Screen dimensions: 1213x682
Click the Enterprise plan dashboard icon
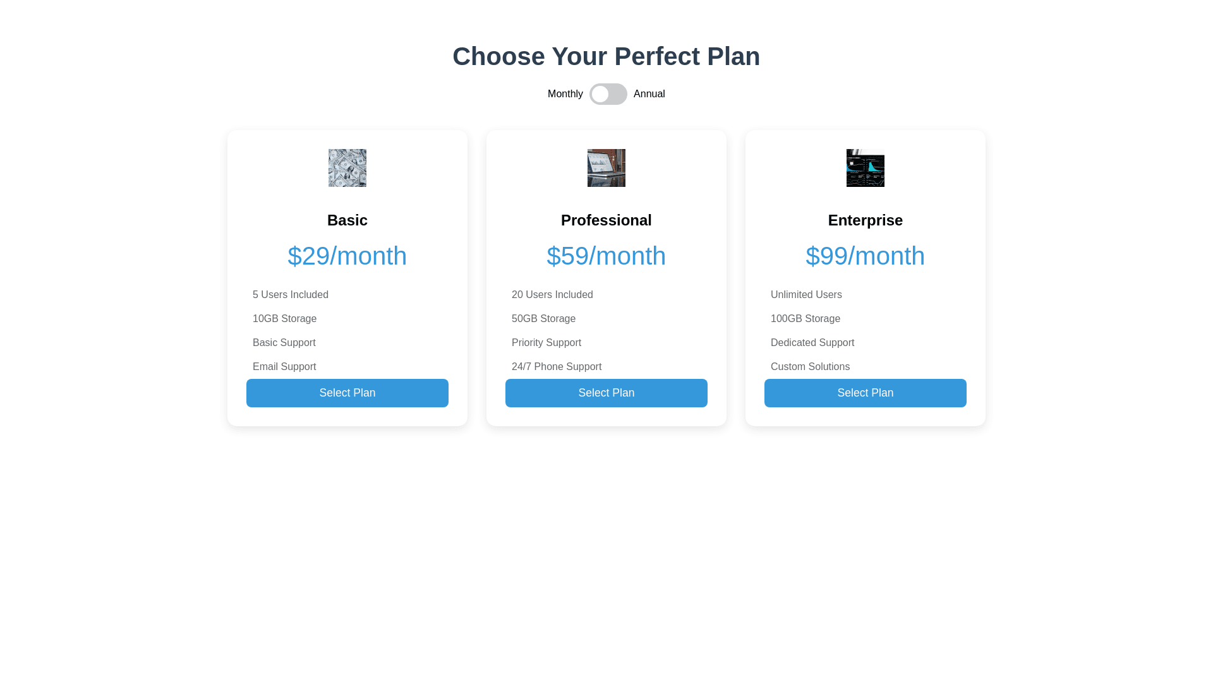pos(866,168)
